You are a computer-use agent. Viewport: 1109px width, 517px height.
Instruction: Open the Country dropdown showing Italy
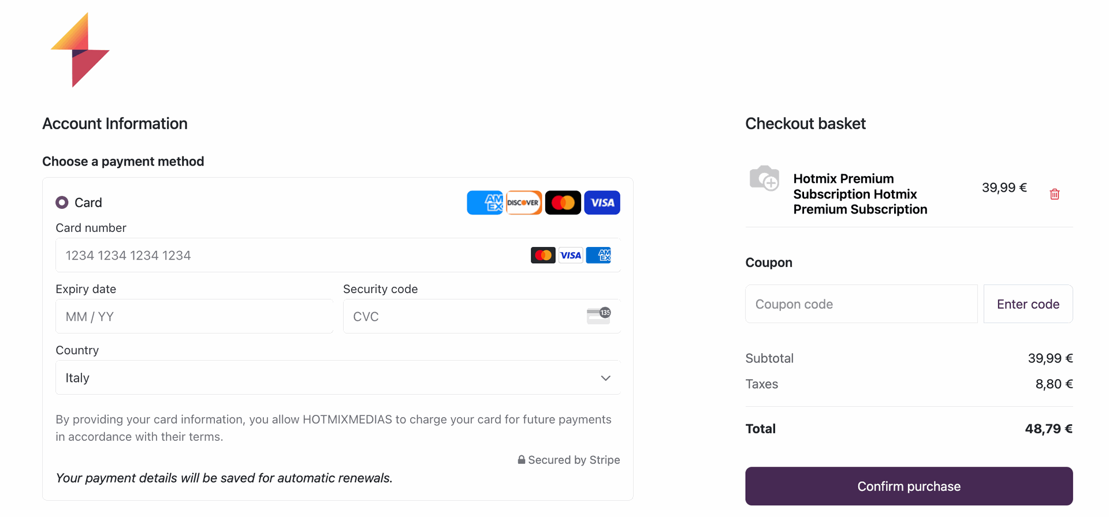(x=338, y=378)
